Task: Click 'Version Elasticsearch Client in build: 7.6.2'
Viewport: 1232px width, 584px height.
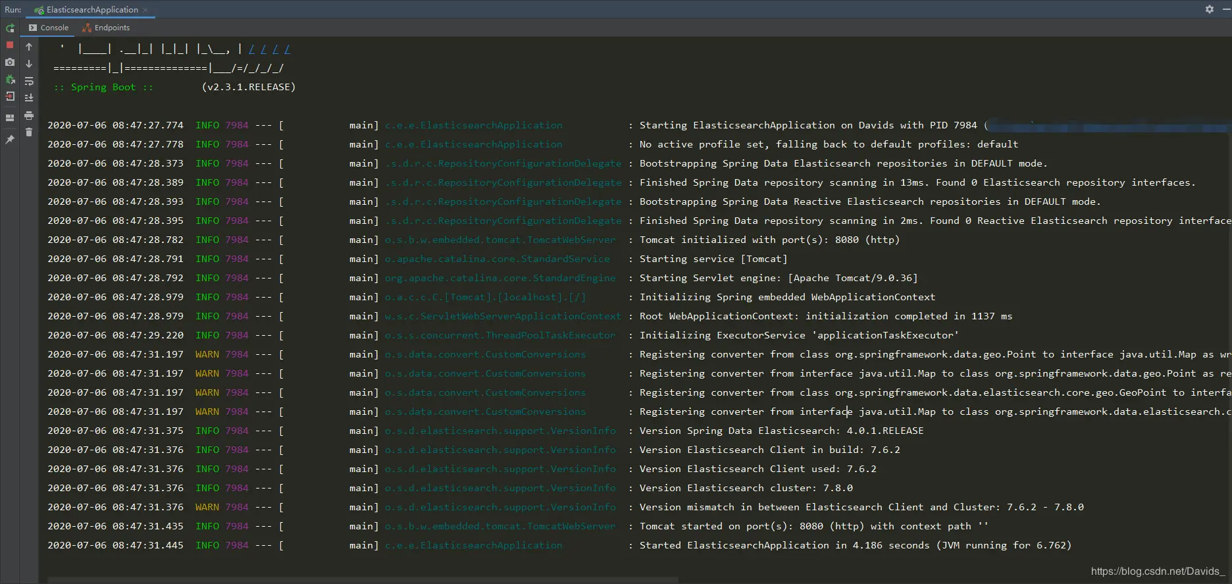Action: click(770, 450)
